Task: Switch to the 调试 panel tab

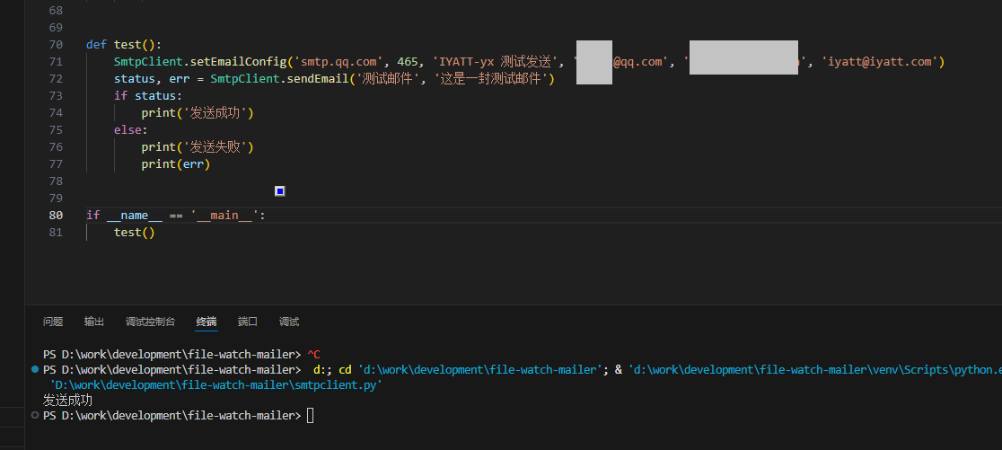Action: (289, 322)
